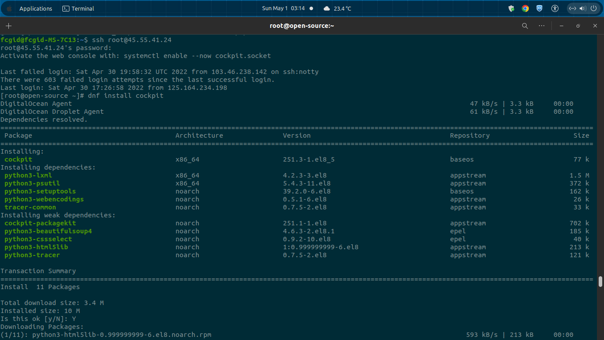604x340 pixels.
Task: Click the python3-webencodings package name
Action: click(x=44, y=199)
